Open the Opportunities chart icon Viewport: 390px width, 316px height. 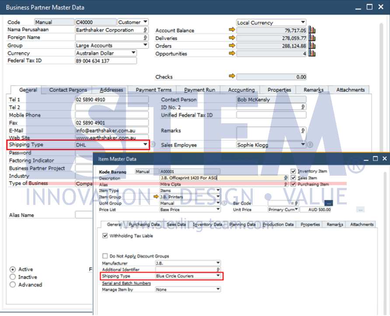[x=312, y=53]
